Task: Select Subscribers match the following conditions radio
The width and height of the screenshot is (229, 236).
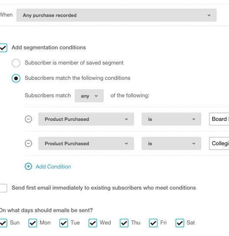Action: (x=16, y=78)
